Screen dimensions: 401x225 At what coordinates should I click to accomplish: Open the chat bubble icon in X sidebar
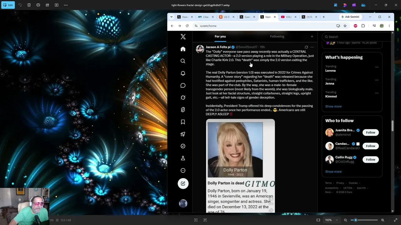pyautogui.click(x=183, y=85)
